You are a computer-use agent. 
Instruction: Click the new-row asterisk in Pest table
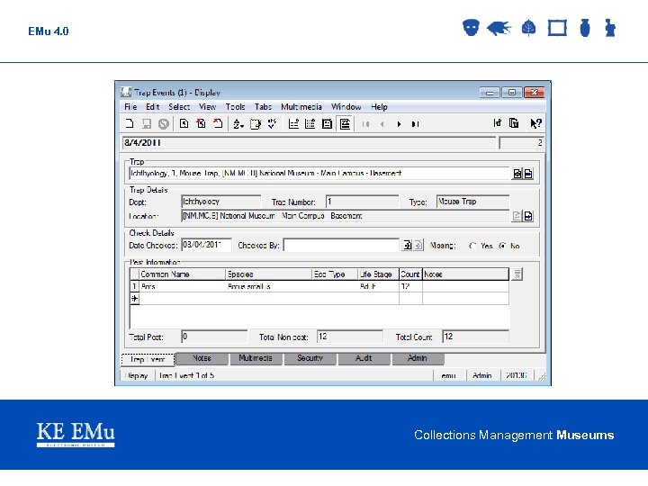134,299
